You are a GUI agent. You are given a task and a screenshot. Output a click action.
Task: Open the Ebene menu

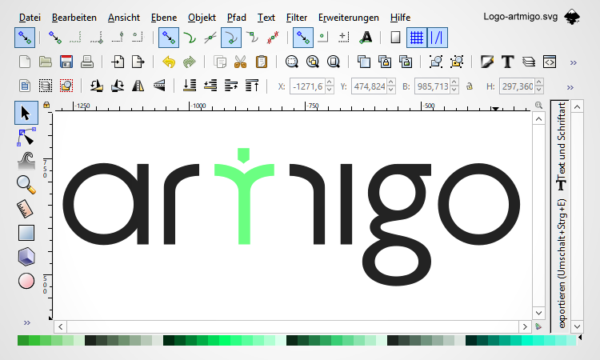click(x=164, y=18)
